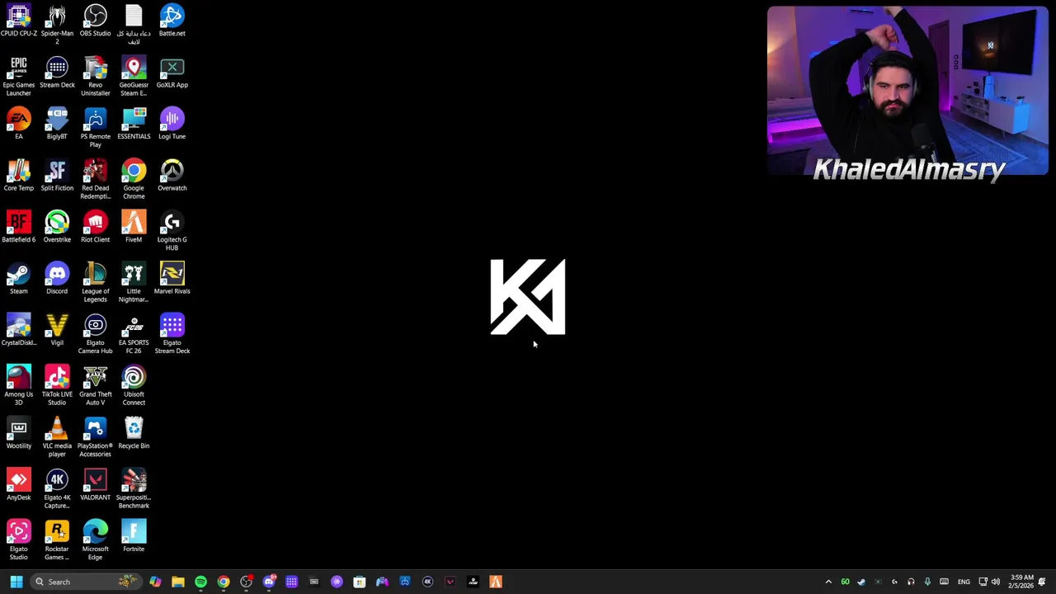The height and width of the screenshot is (594, 1056).
Task: Open the volume control in tray
Action: pyautogui.click(x=996, y=582)
